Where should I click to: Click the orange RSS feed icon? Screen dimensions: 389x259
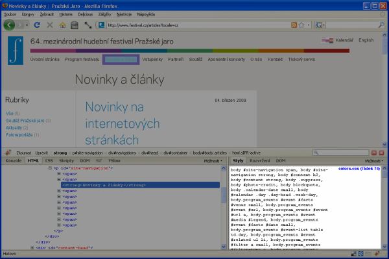[294, 25]
